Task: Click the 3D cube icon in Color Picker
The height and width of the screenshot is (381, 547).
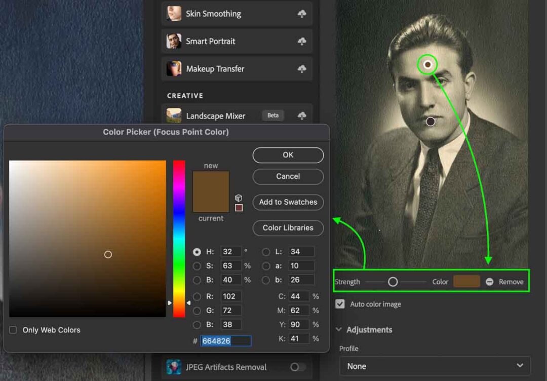Action: tap(238, 198)
